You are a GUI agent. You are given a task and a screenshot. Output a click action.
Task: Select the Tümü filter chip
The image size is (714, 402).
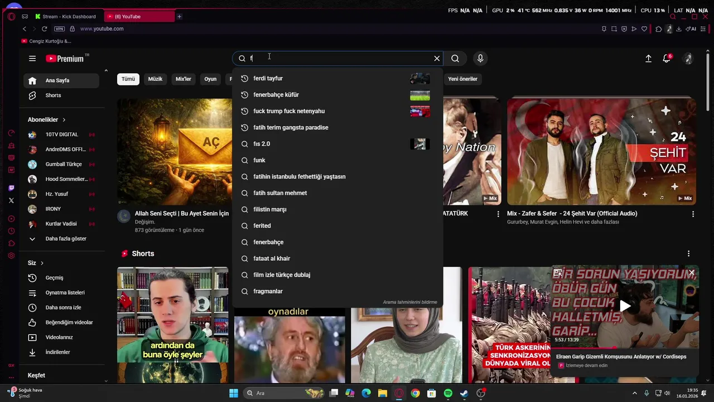click(x=128, y=79)
